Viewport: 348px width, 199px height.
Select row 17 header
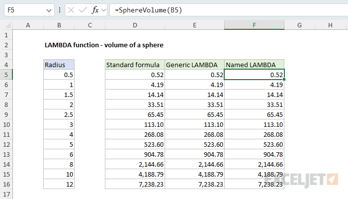(6, 194)
